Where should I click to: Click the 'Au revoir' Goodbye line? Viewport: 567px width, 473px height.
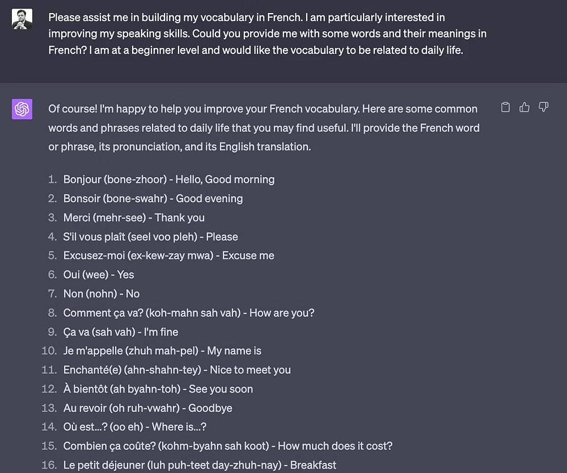[147, 408]
